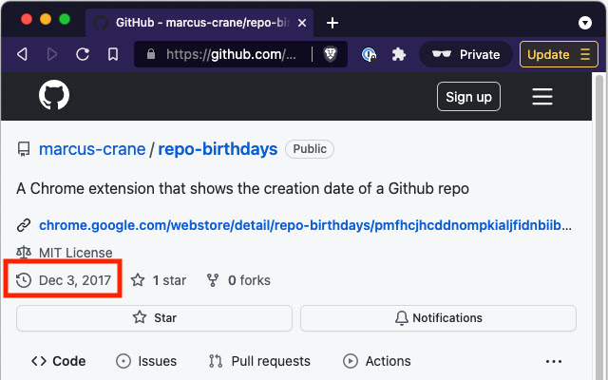Open the Brave Shields lion icon
The height and width of the screenshot is (380, 608).
(x=331, y=54)
